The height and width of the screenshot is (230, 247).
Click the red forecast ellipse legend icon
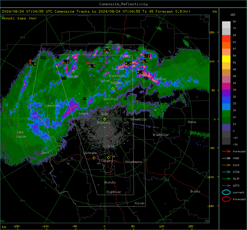(226, 199)
